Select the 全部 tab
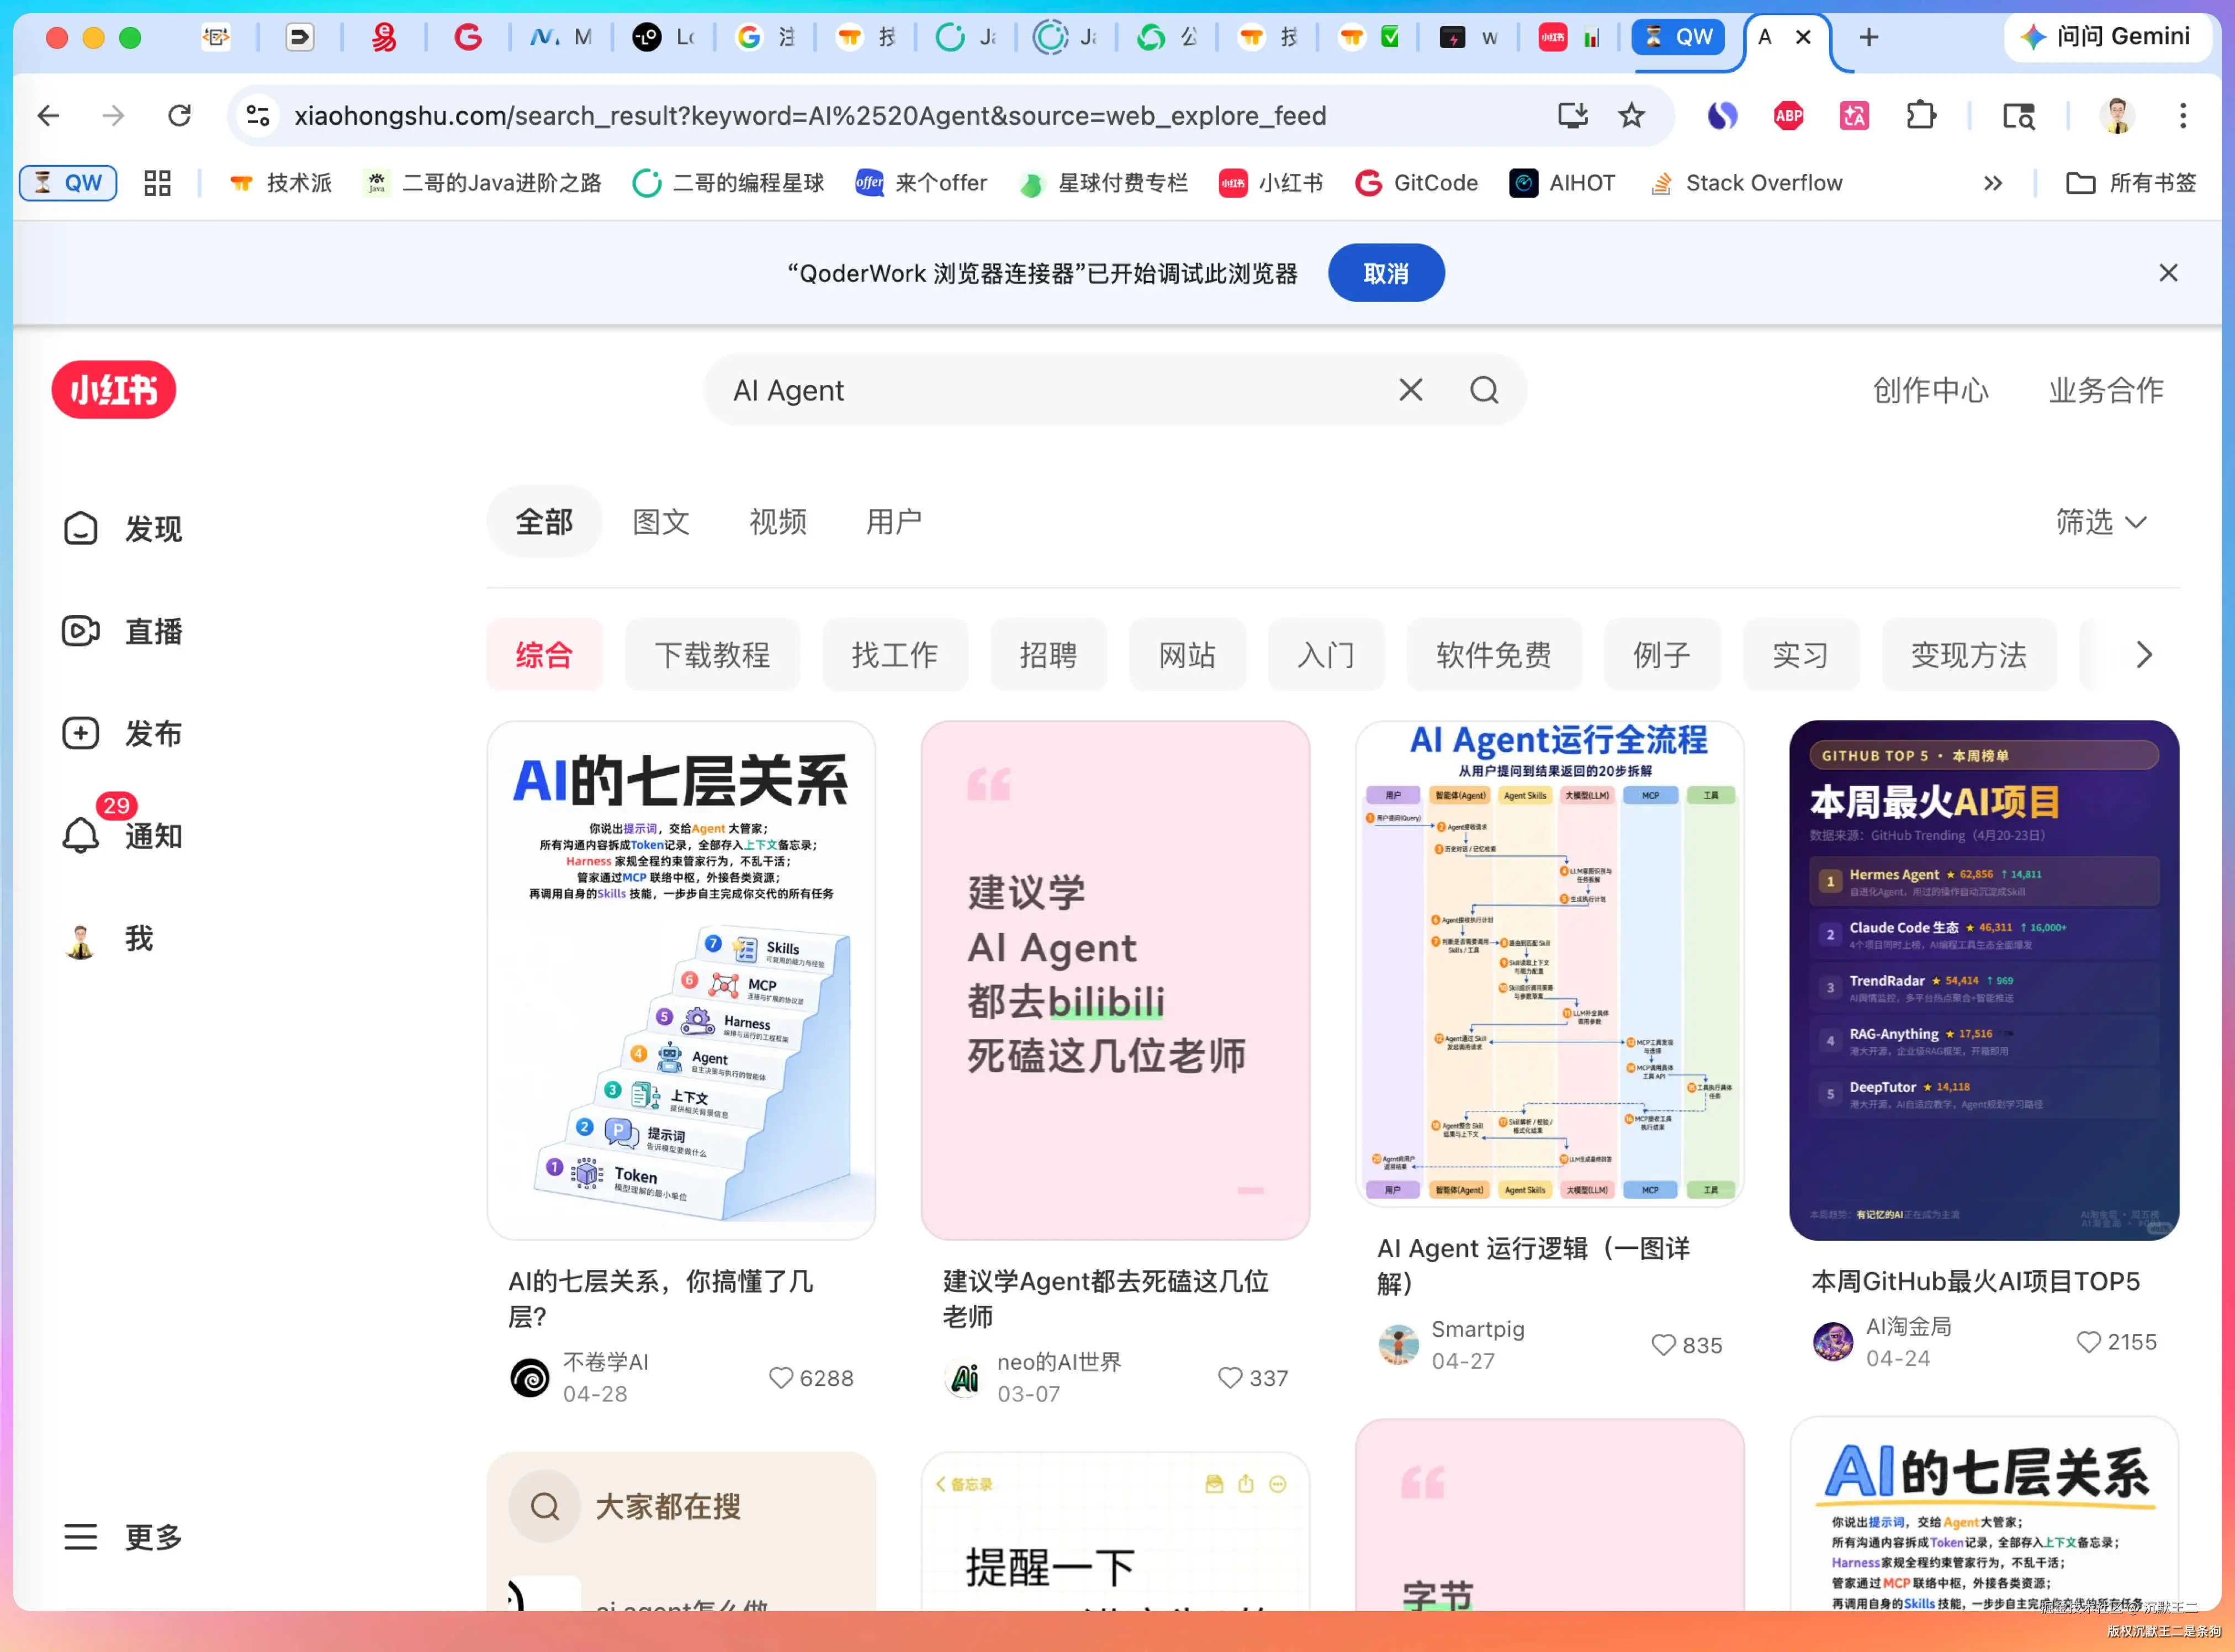 (x=544, y=521)
